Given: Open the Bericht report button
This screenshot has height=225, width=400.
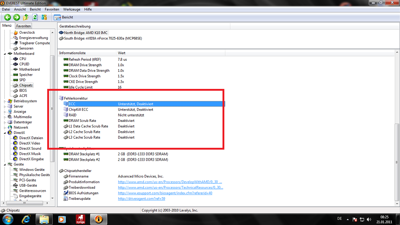Looking at the screenshot, I should (63, 17).
